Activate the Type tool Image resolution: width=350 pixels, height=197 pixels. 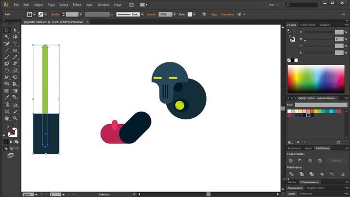pos(15,44)
